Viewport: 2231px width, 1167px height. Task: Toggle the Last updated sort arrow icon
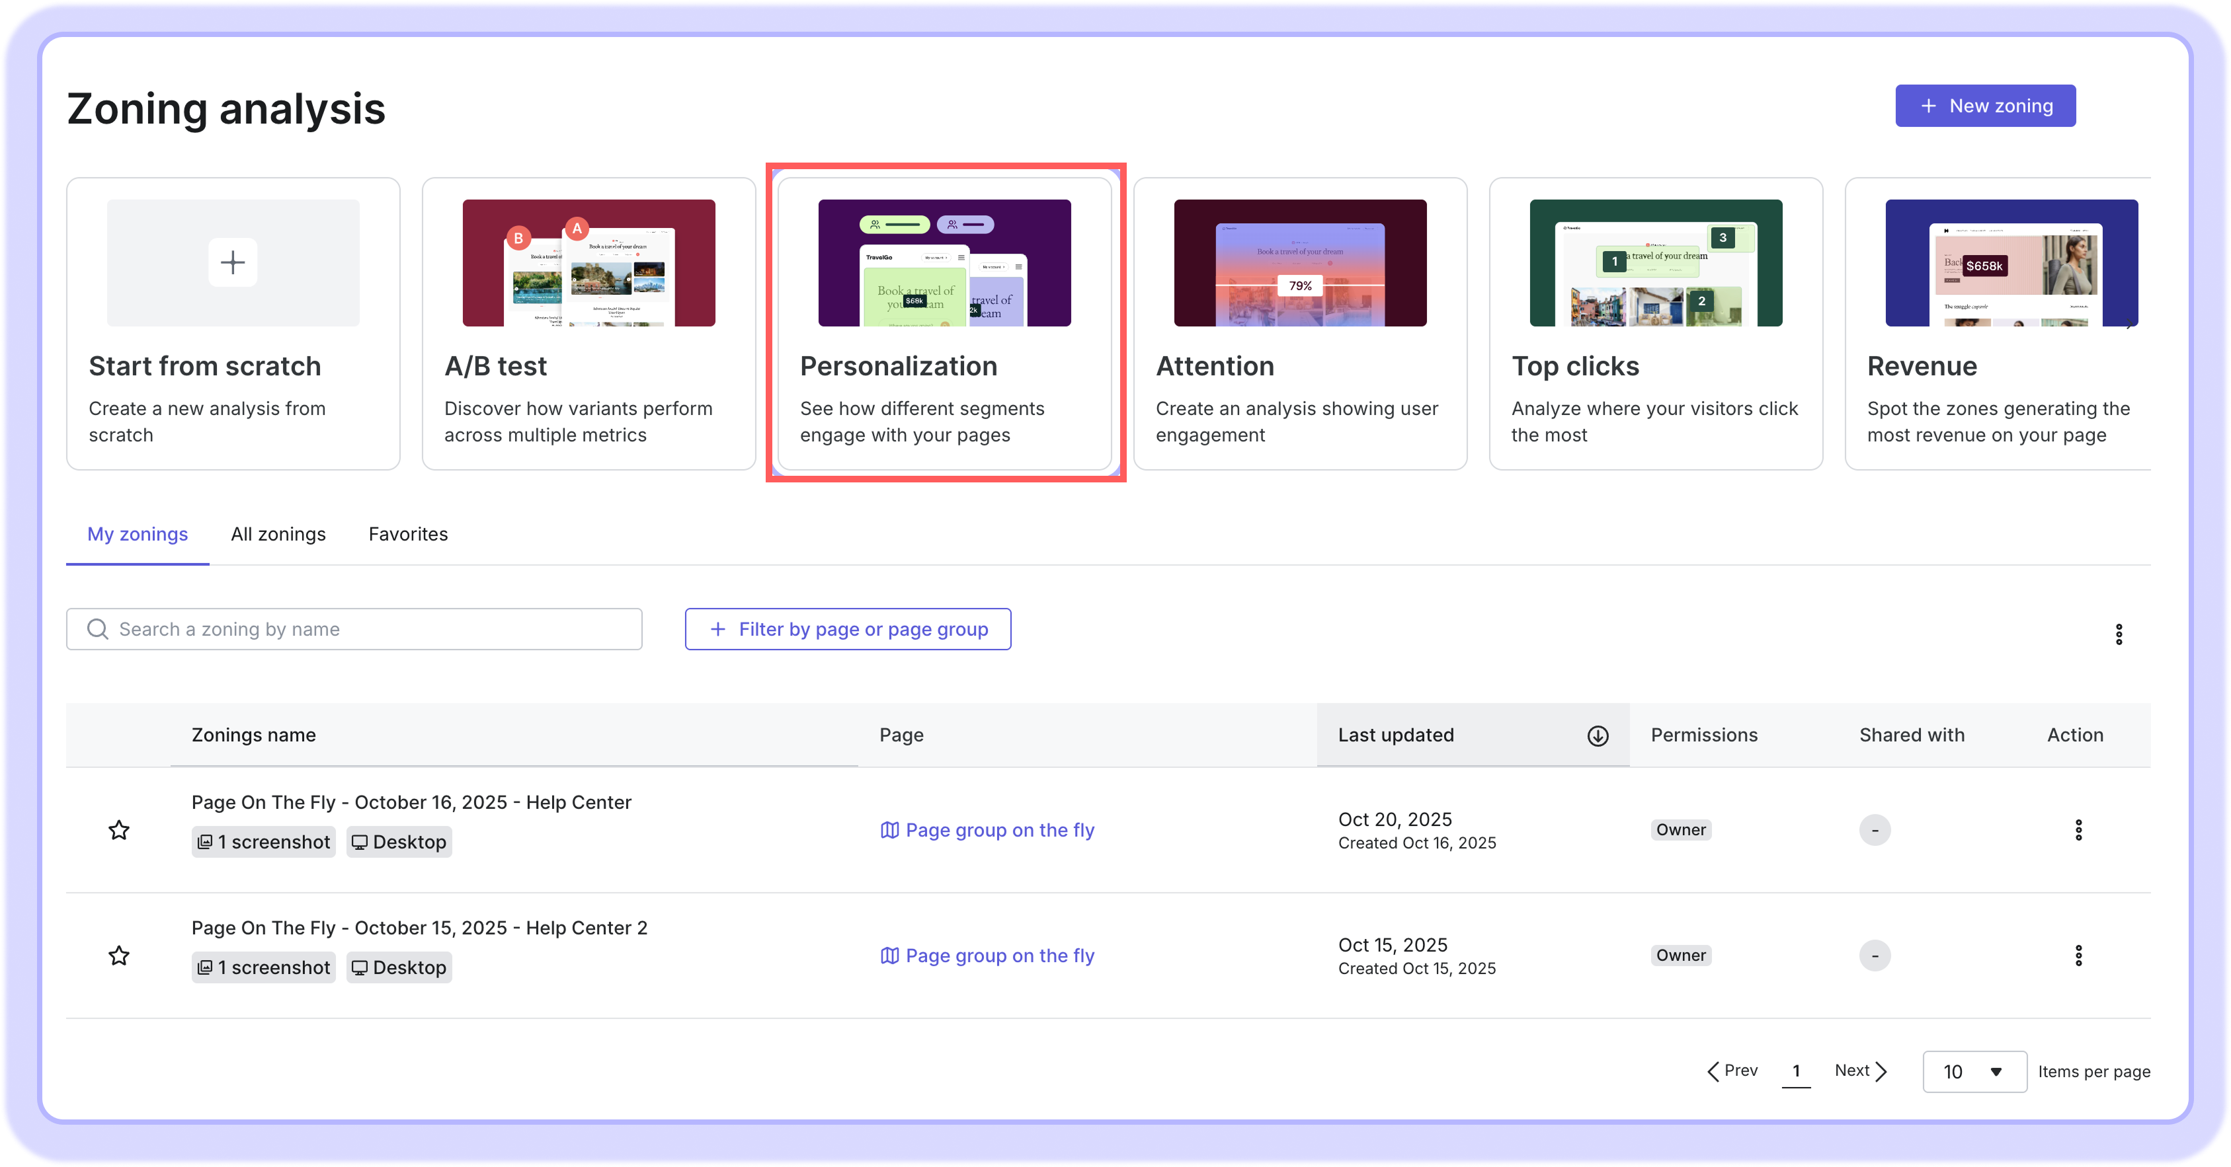(1598, 735)
